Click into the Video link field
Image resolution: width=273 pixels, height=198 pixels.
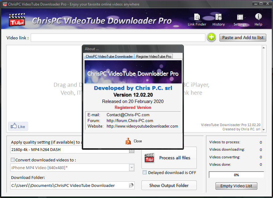click(x=118, y=38)
